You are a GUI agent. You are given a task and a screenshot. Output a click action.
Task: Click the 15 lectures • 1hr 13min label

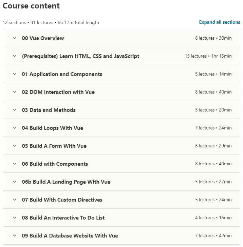pos(208,56)
